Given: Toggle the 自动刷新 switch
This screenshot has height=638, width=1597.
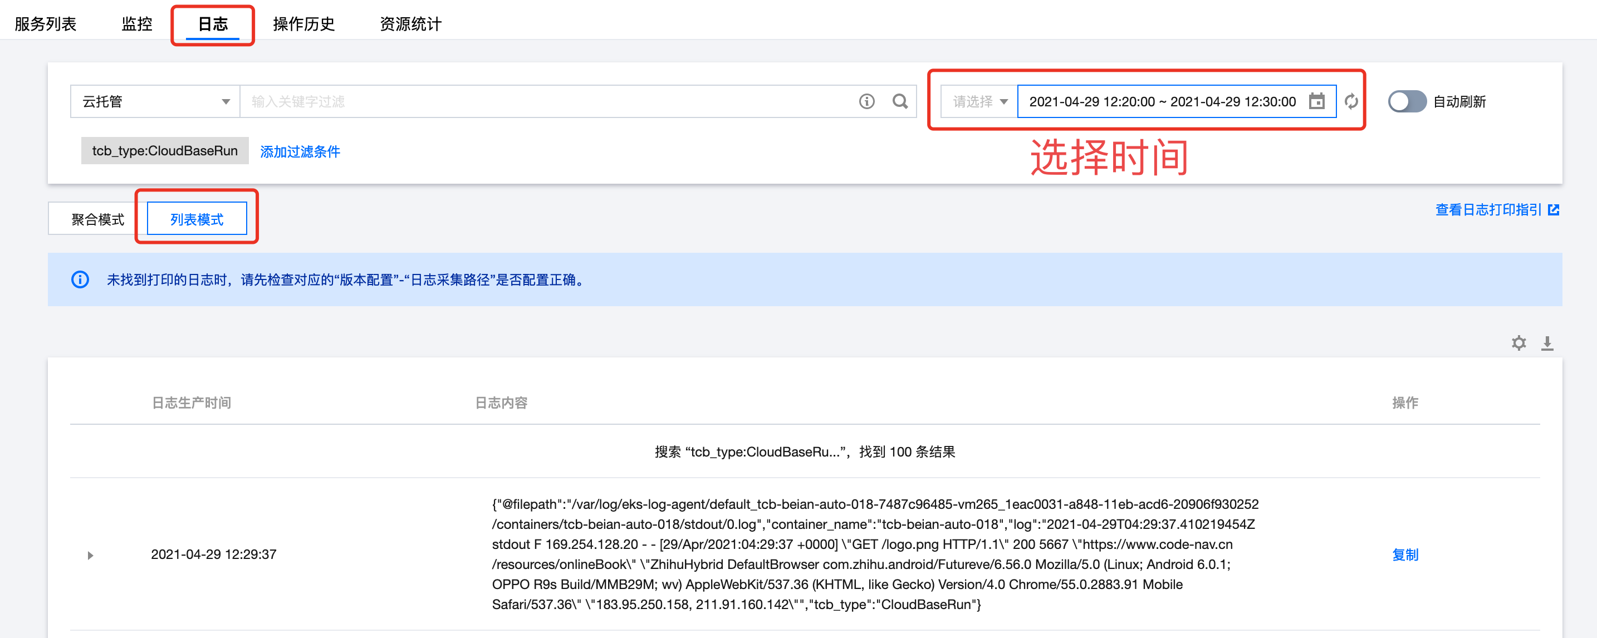Looking at the screenshot, I should (x=1406, y=101).
